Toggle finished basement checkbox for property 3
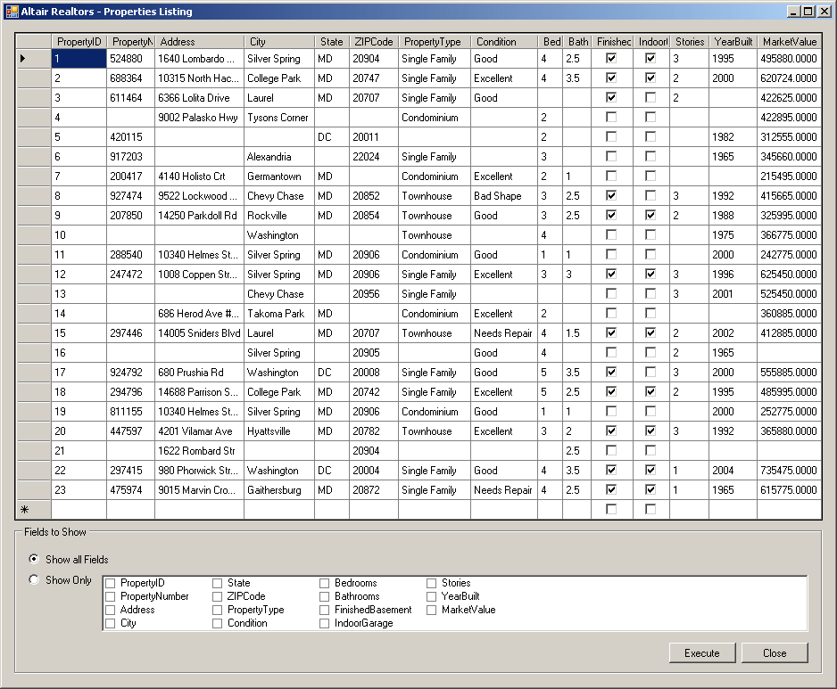Image resolution: width=837 pixels, height=689 pixels. click(611, 97)
